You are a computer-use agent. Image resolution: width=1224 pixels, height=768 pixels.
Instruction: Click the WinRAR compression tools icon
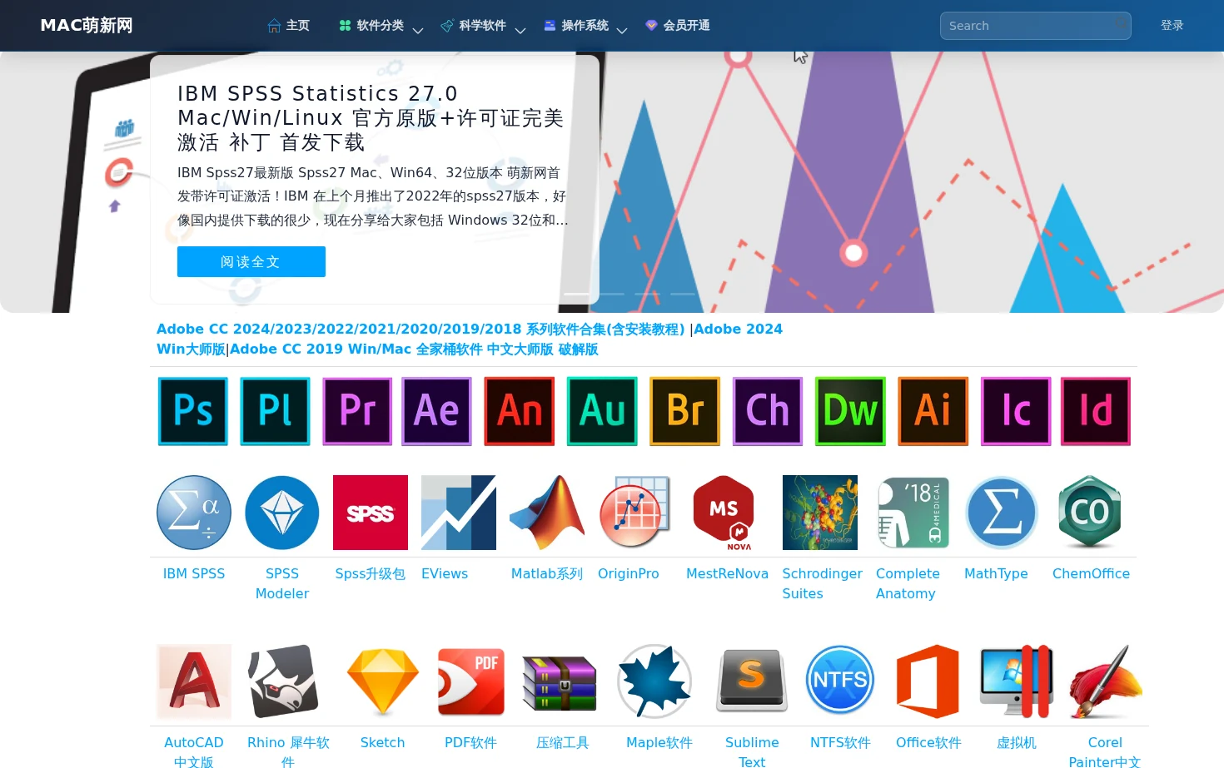click(x=560, y=681)
